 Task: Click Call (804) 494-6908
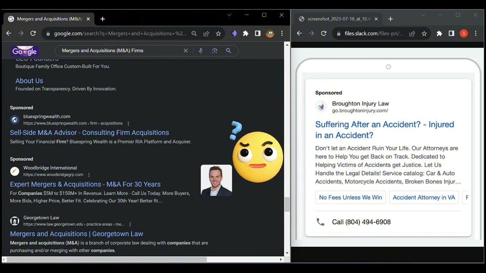(x=361, y=222)
